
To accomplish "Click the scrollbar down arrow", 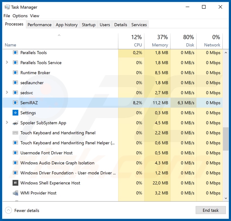I will pos(226,198).
